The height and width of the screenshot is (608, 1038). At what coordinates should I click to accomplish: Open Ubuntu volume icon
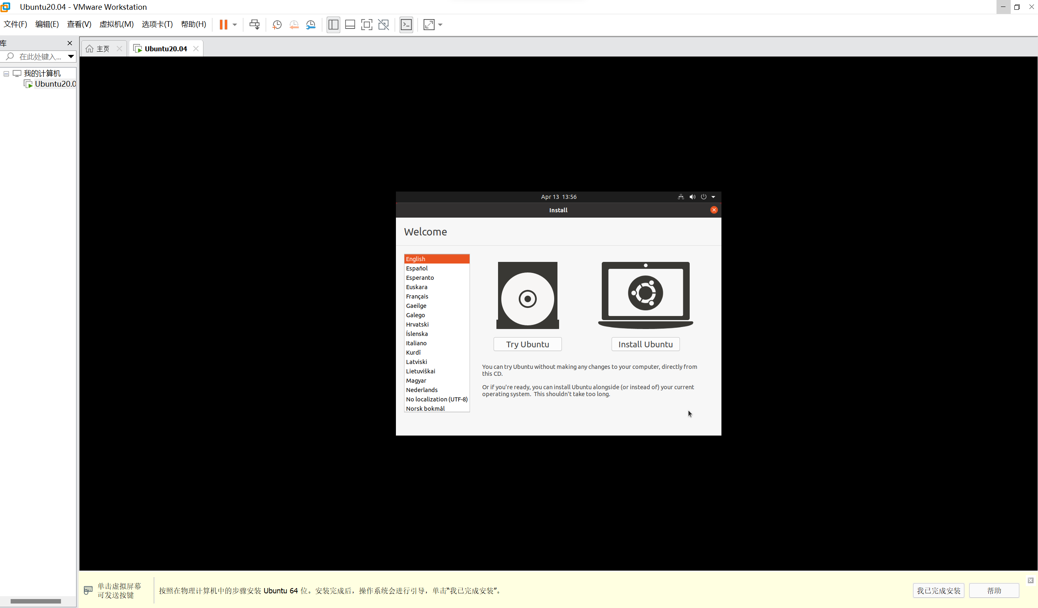click(693, 197)
